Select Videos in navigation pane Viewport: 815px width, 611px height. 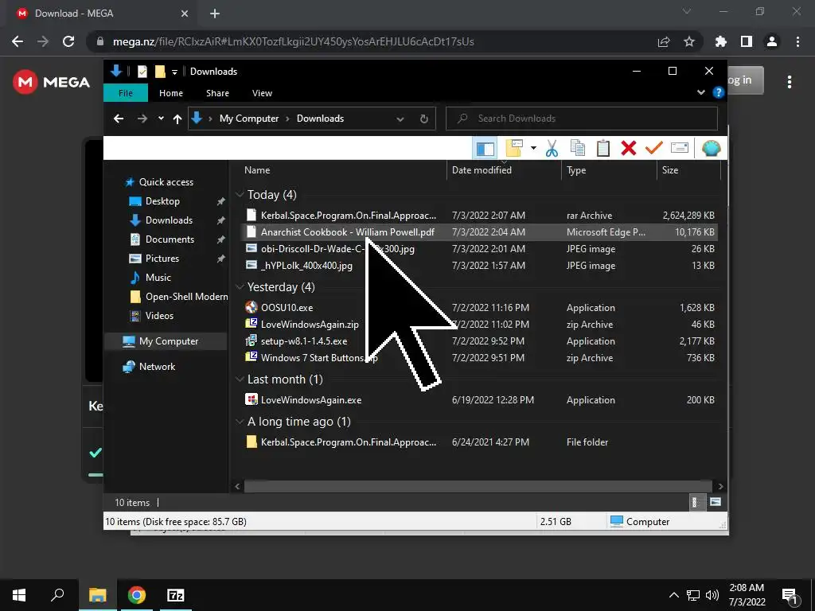click(159, 315)
